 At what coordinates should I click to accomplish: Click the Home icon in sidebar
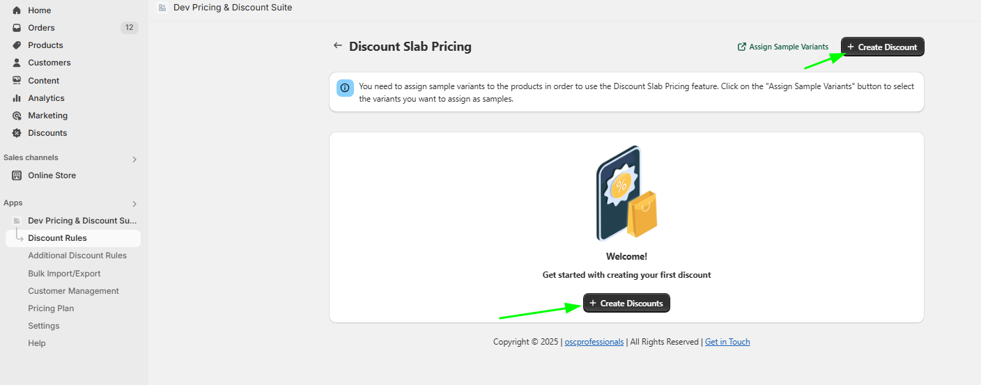pos(17,10)
